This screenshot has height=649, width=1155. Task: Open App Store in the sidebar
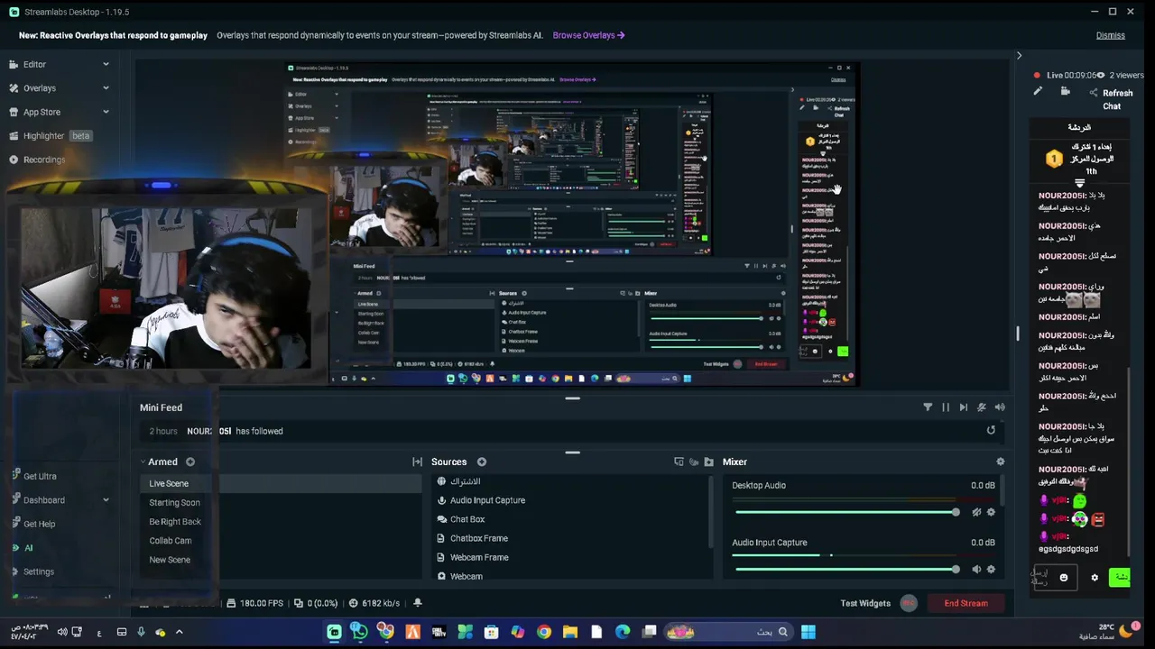[42, 112]
